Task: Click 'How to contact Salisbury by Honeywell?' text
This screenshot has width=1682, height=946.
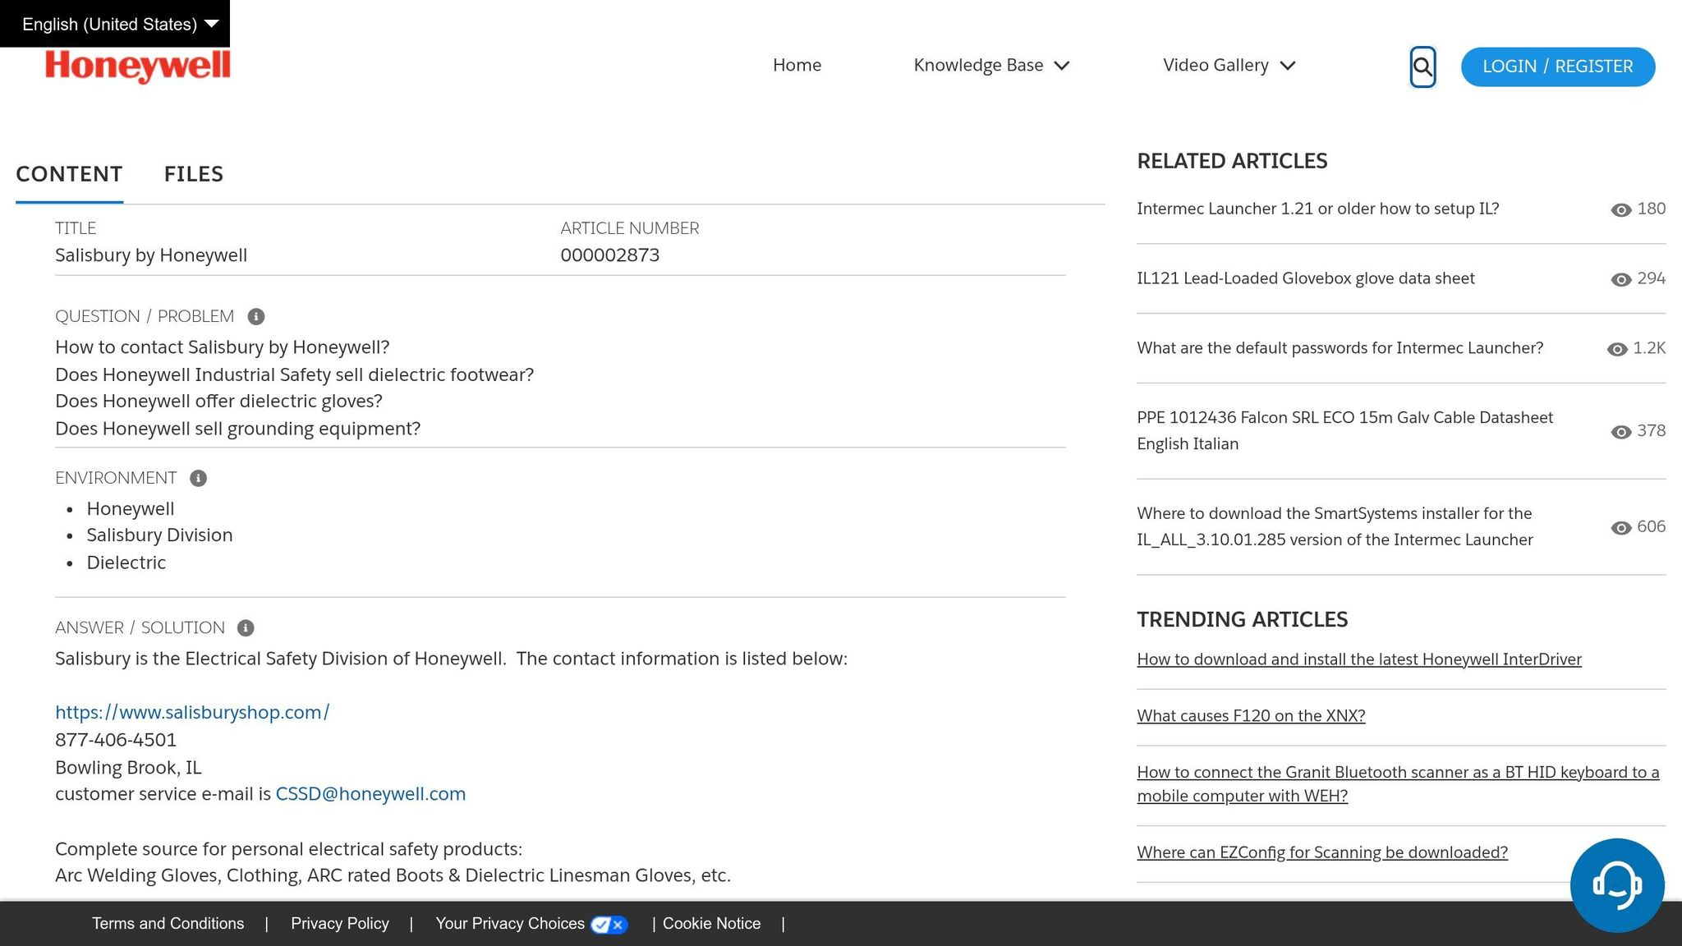Action: (x=223, y=347)
